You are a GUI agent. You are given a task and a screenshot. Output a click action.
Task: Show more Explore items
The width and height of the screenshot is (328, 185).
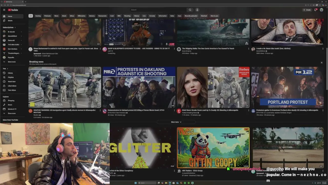(x=13, y=113)
